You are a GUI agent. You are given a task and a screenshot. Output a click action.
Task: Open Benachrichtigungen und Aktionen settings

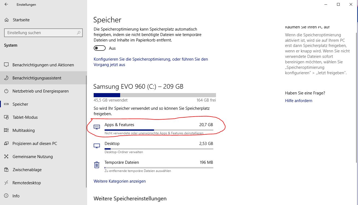pyautogui.click(x=43, y=65)
